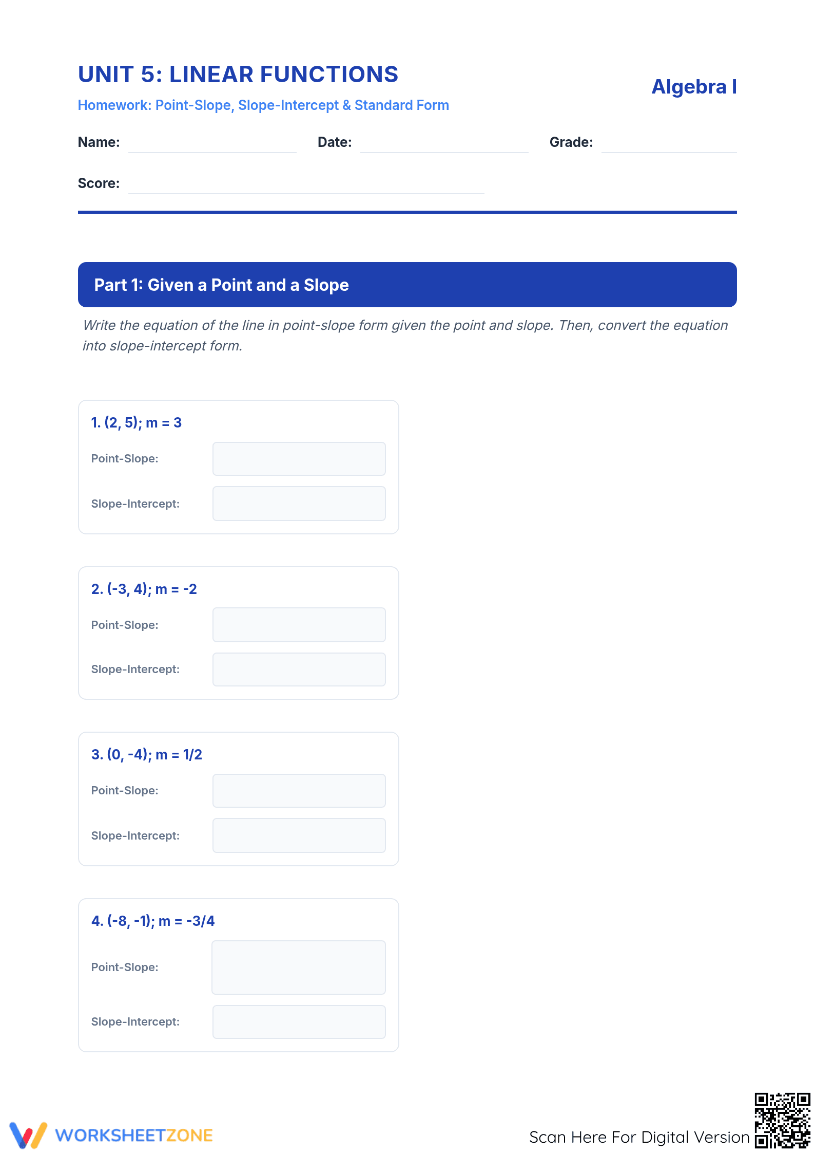815x1153 pixels.
Task: Click the Name input line
Action: 212,144
